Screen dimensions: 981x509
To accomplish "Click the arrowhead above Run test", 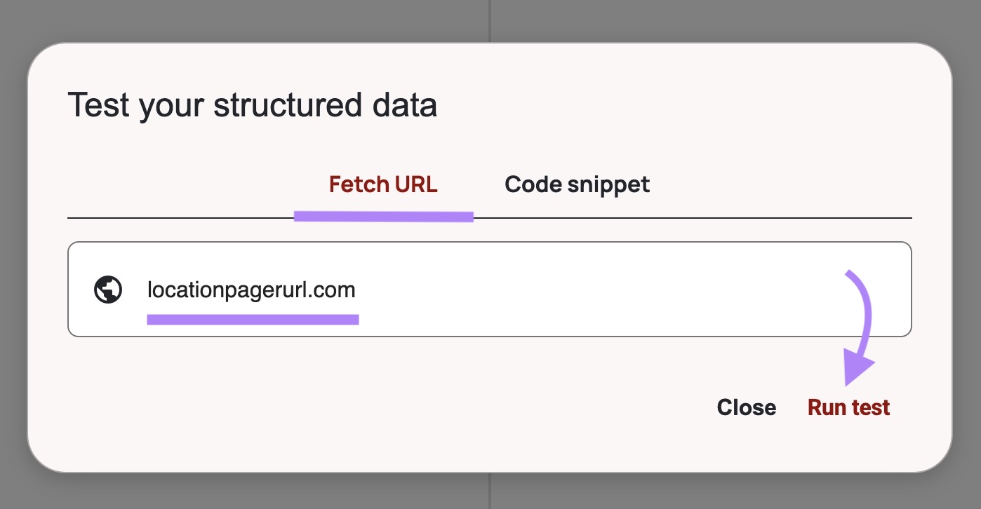I will coord(856,365).
